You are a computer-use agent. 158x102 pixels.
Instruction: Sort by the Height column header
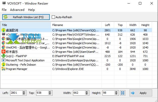pos(145,25)
